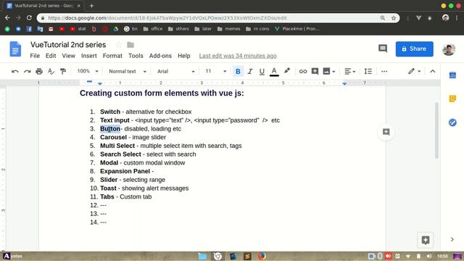This screenshot has height=261, width=464.
Task: Click the document vertical scrollbar
Action: click(436, 130)
